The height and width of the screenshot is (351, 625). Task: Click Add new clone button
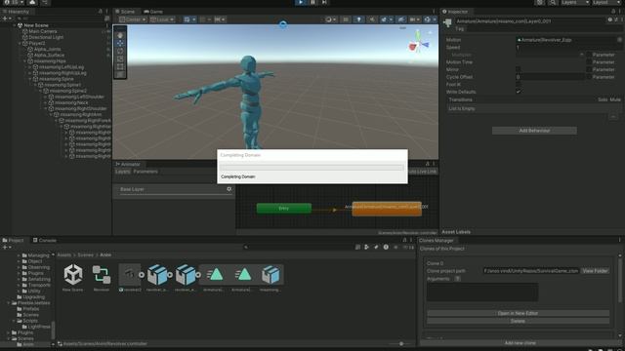[520, 343]
